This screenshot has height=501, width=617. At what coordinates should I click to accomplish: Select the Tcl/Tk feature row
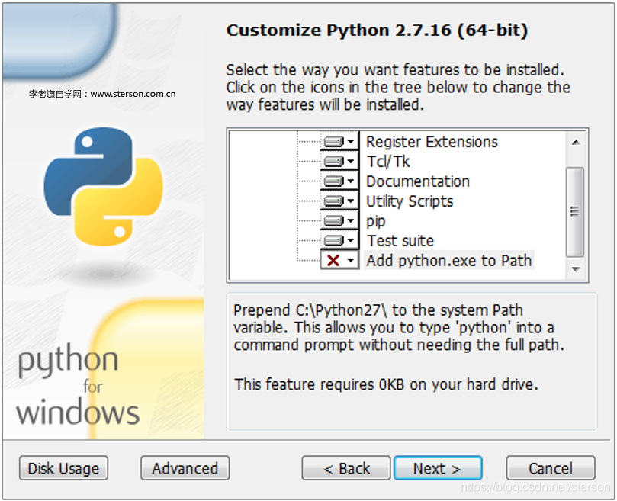pos(388,162)
